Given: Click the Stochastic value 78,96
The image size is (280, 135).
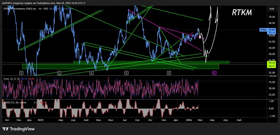Looking at the screenshot, I should click(31, 78).
